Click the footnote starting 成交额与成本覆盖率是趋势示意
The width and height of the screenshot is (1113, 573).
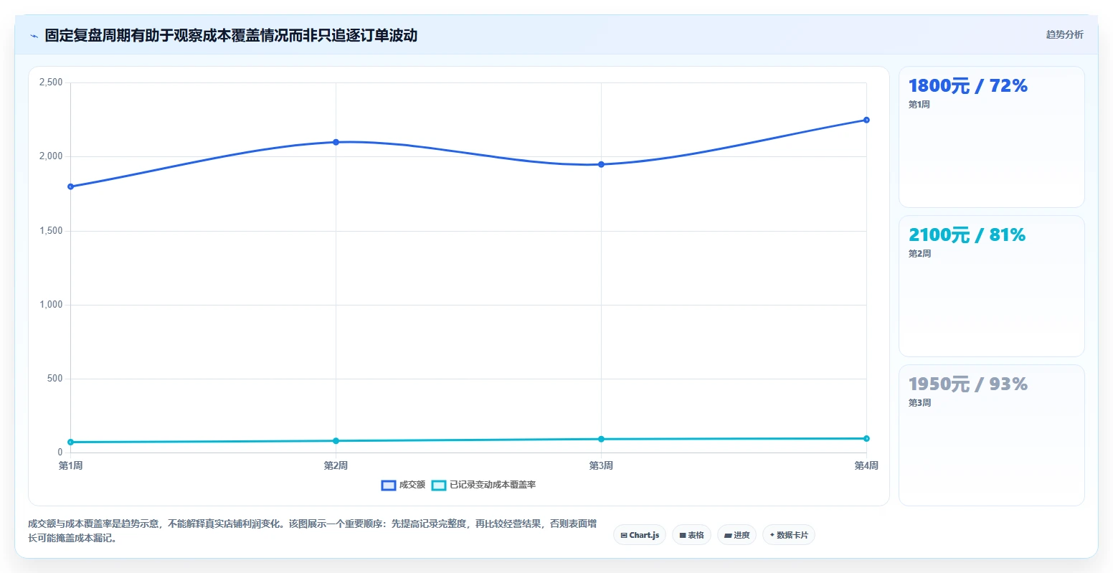click(313, 531)
